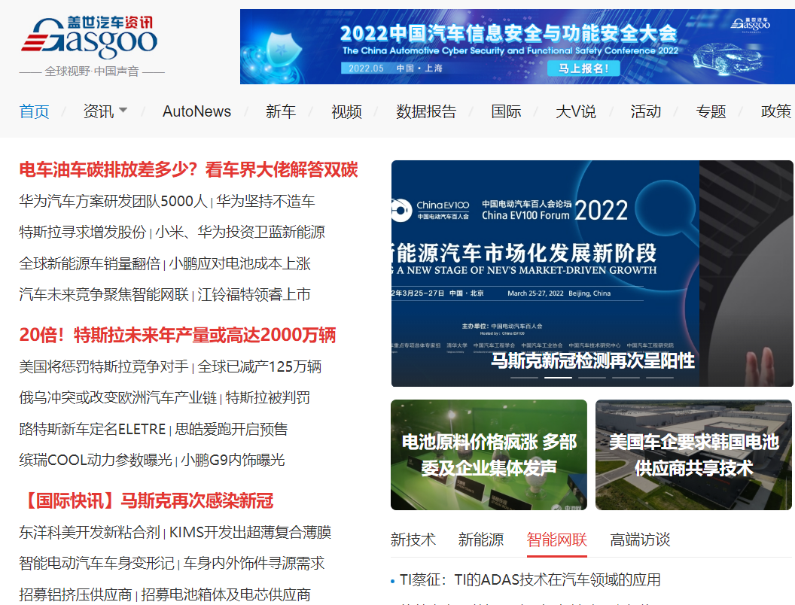Switch to the 新技术 tab
Screen dimensions: 795x605
(413, 540)
